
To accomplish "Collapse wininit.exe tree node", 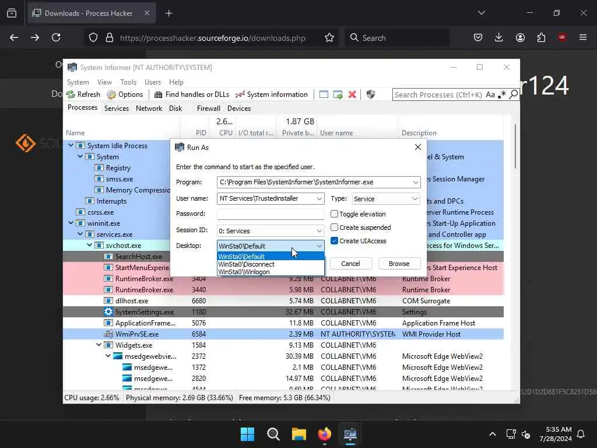I will pos(71,223).
